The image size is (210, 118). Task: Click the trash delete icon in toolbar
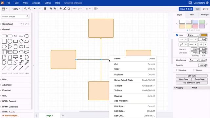point(45,9)
